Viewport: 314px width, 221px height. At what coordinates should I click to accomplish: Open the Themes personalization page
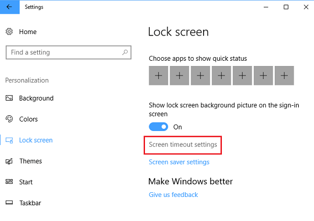[x=30, y=161]
